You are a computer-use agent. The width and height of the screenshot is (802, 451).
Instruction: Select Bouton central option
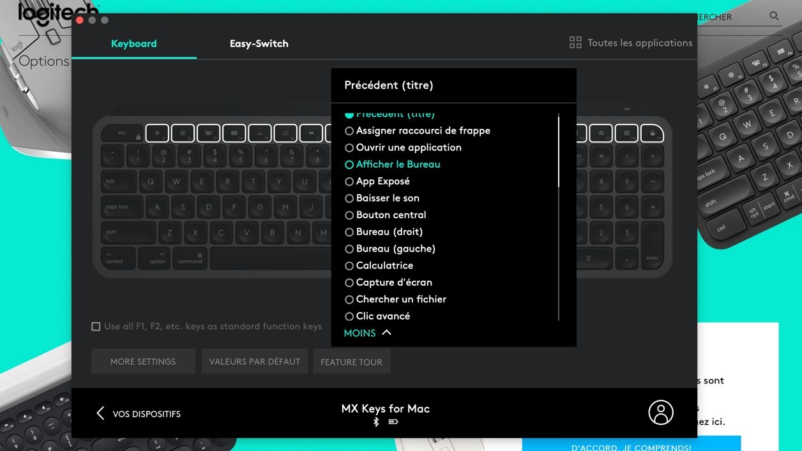click(x=386, y=215)
